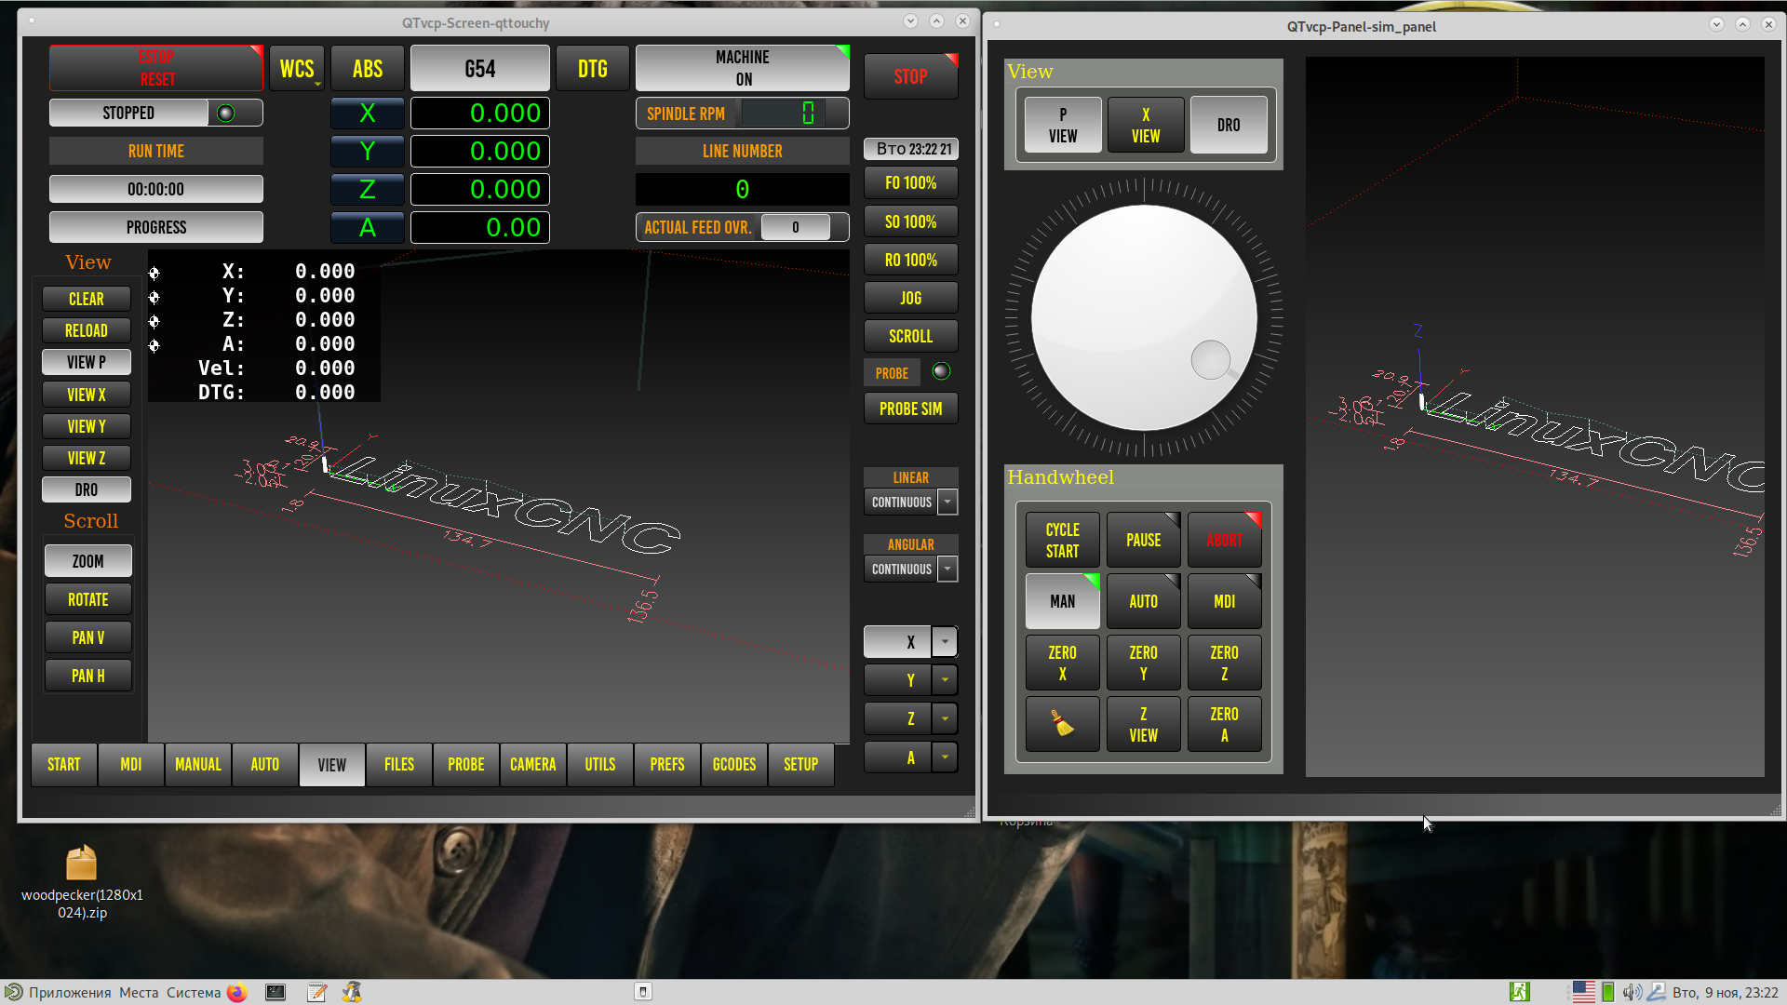Click VIEW Z button
This screenshot has height=1005, width=1787.
[87, 458]
